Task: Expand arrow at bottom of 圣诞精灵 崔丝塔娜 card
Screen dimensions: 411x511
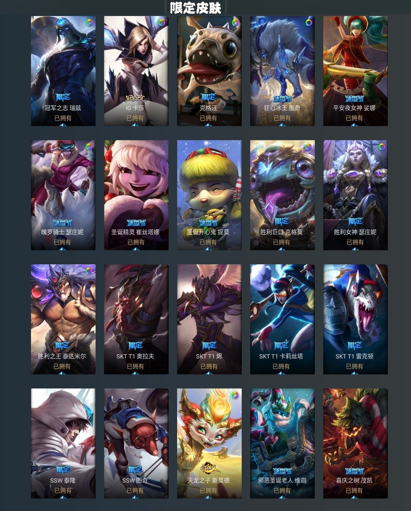Action: 136,249
